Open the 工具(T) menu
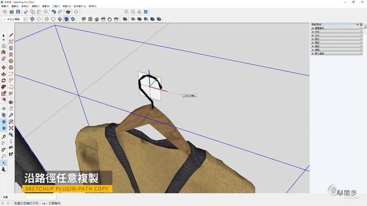The image size is (367, 206). pyautogui.click(x=56, y=6)
